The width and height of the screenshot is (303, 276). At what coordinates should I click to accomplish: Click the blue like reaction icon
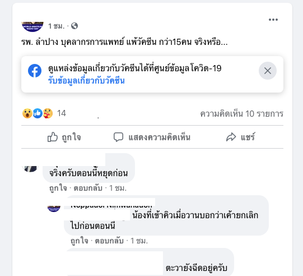point(38,113)
